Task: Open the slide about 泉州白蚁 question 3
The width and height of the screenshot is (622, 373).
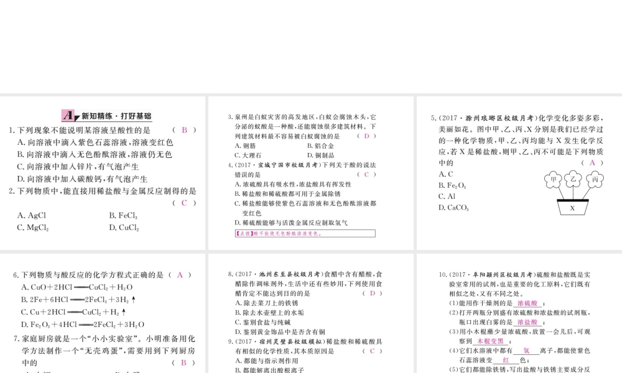Action: 310,173
